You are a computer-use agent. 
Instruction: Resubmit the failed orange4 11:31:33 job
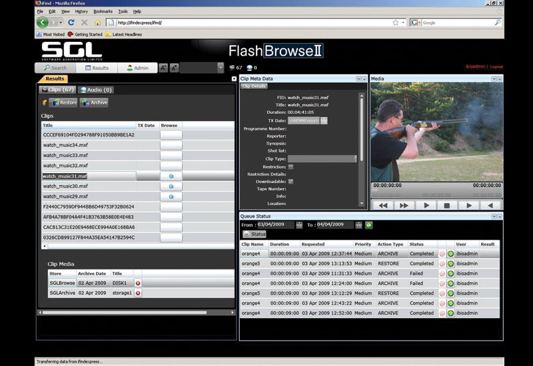pos(450,274)
